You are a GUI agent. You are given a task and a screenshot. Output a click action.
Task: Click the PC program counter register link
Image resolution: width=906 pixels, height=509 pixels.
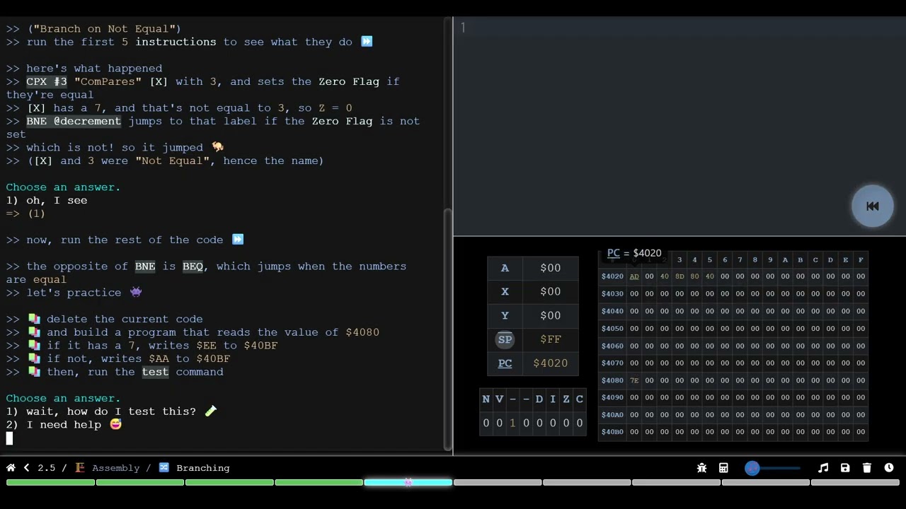pyautogui.click(x=505, y=363)
